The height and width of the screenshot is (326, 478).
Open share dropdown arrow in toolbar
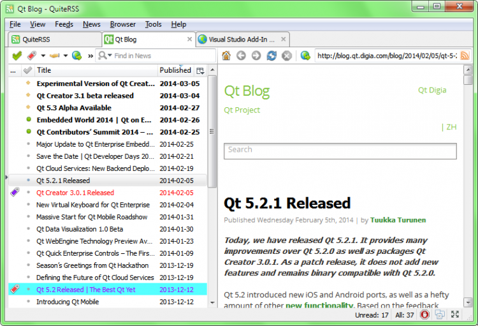point(66,56)
